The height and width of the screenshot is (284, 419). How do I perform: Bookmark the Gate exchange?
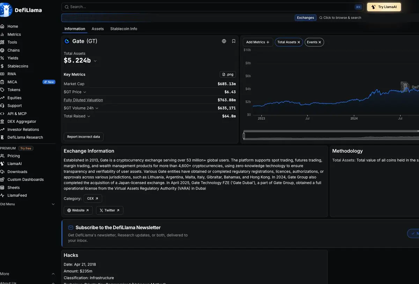point(234,41)
